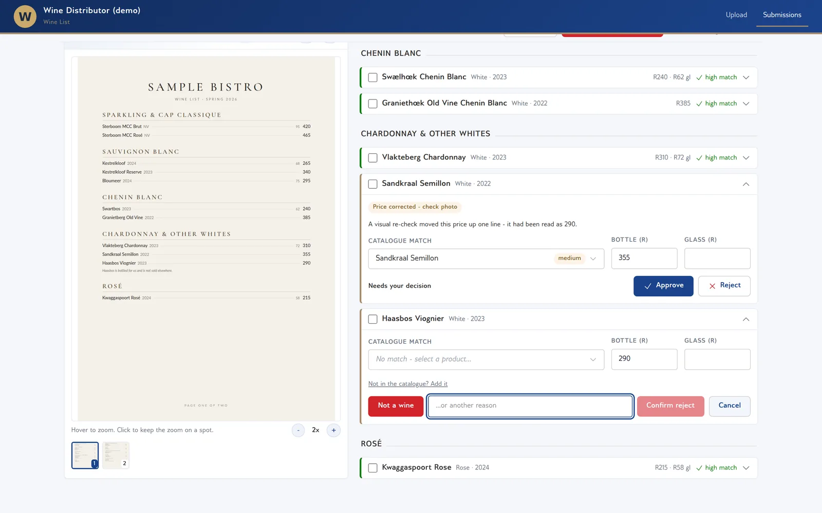Select the Vlakteberg Chardonnay checkbox
The height and width of the screenshot is (513, 822).
(373, 158)
